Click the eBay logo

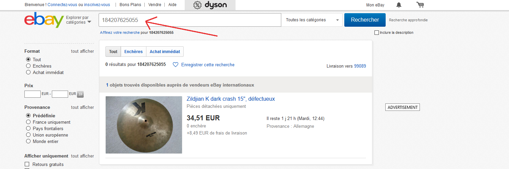point(44,20)
